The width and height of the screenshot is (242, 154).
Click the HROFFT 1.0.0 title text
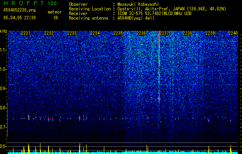coord(30,3)
